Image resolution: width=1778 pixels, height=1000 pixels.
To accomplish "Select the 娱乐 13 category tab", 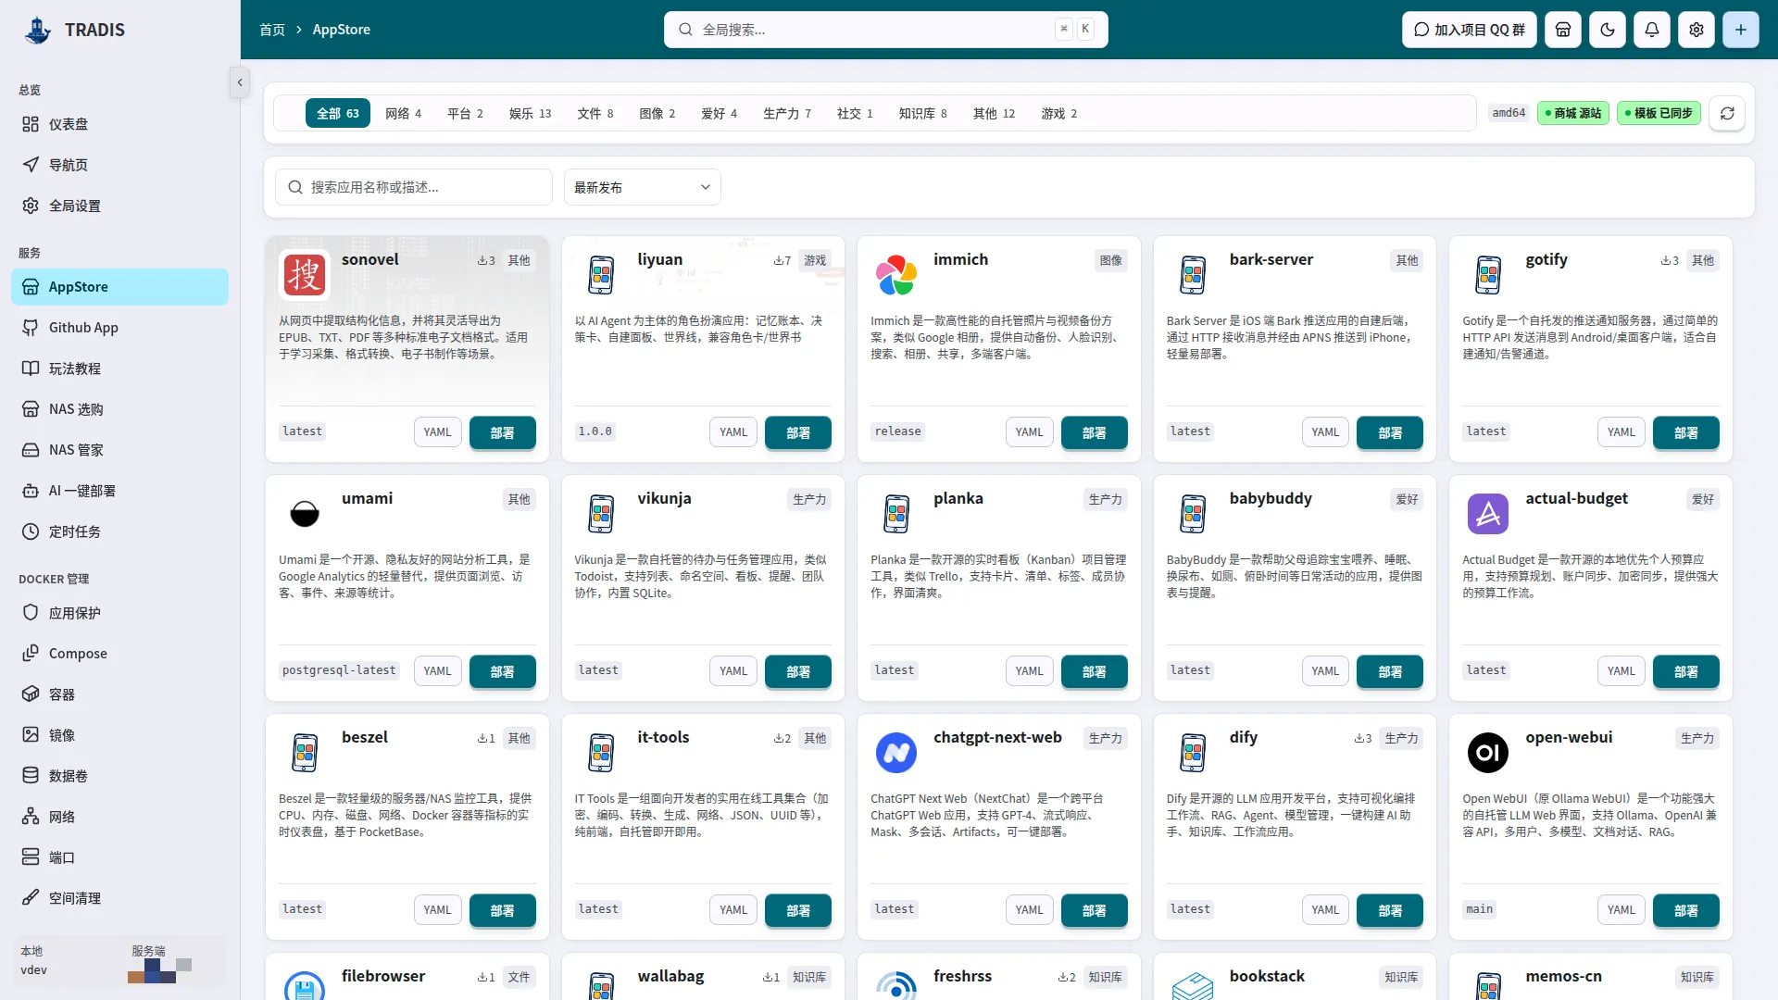I will click(530, 113).
